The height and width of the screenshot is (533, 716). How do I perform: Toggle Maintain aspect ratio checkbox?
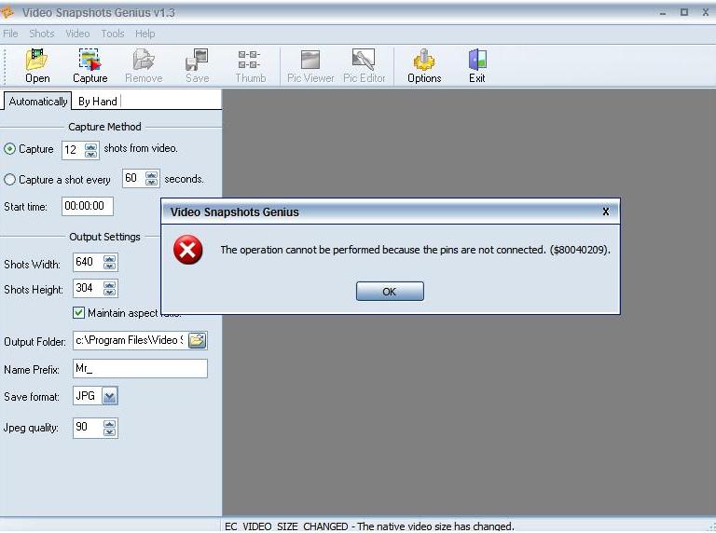(x=78, y=312)
